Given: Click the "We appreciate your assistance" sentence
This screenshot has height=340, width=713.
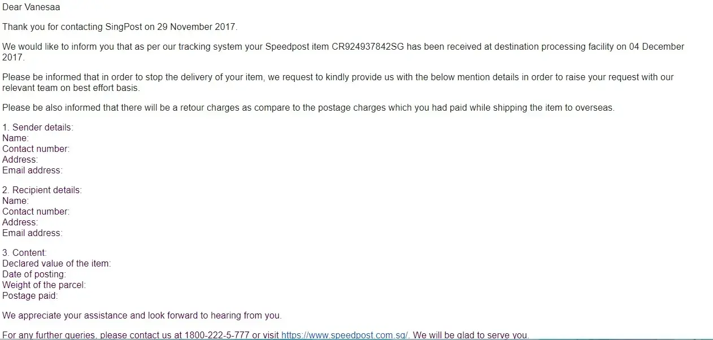Looking at the screenshot, I should click(142, 316).
